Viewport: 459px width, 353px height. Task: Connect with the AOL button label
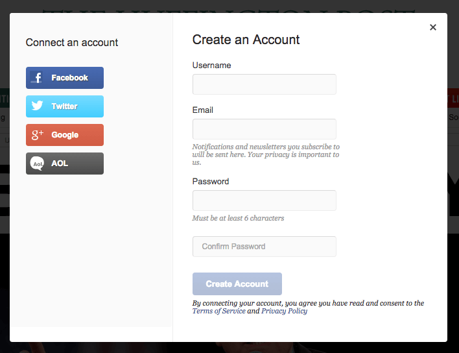pos(60,164)
